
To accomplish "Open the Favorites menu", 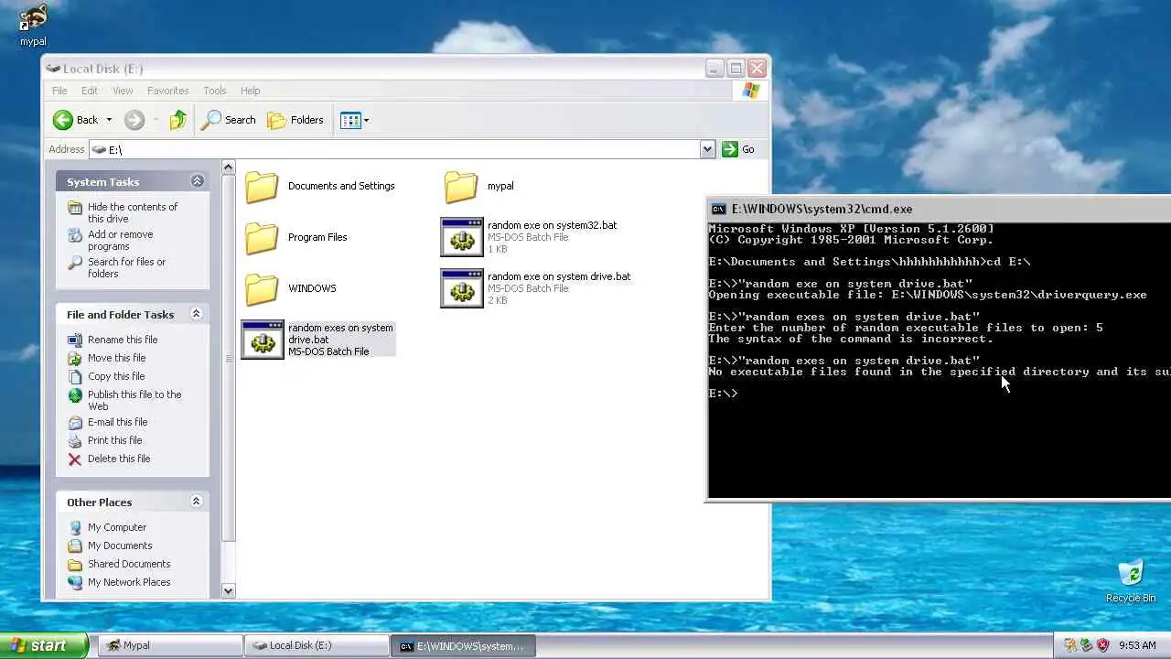I will [168, 91].
